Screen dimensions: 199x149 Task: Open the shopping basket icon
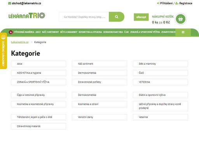click(180, 19)
